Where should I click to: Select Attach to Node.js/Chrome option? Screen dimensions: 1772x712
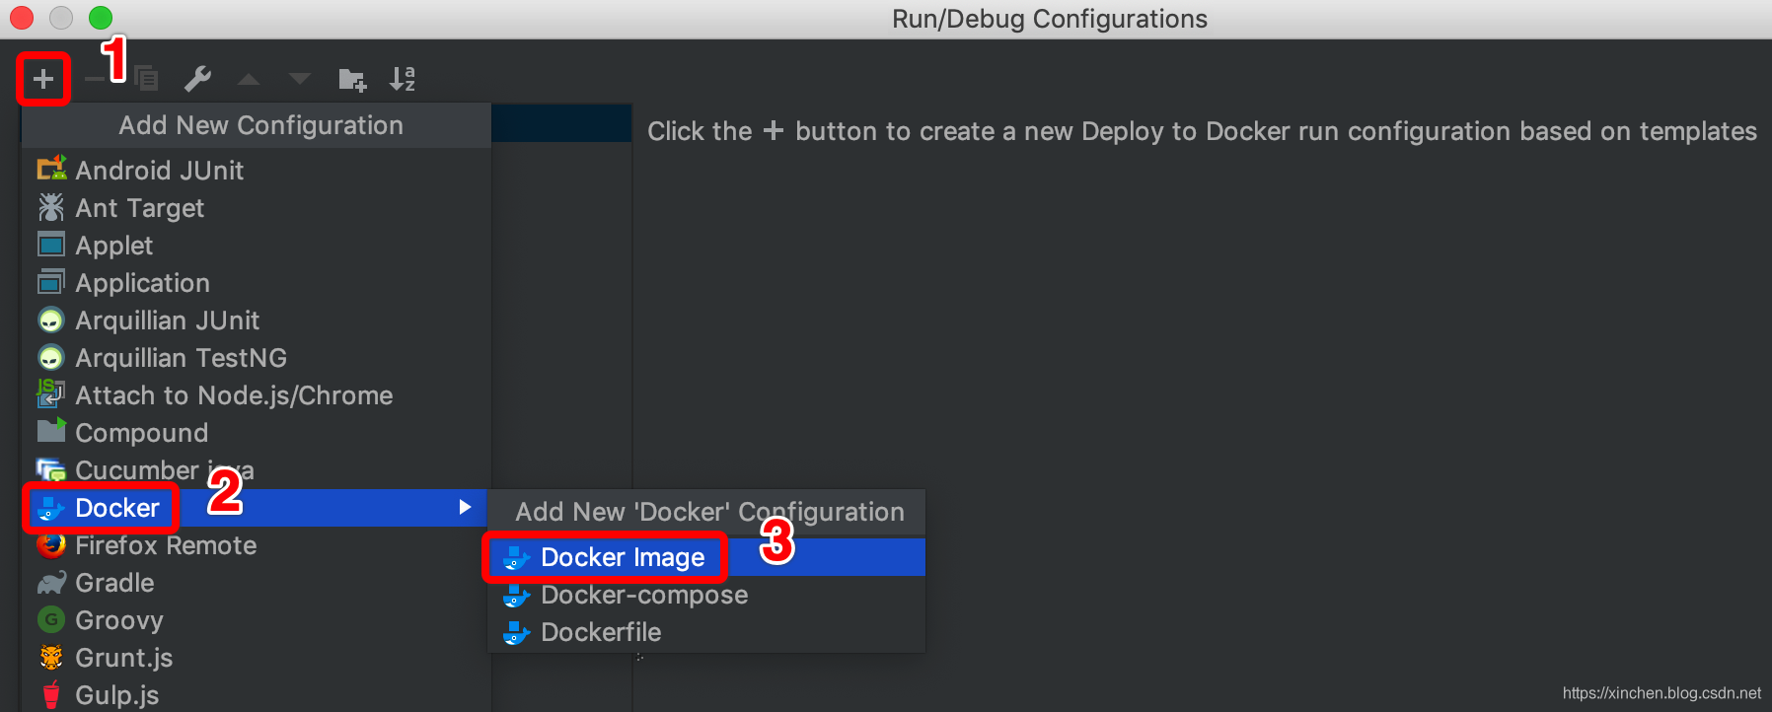(x=234, y=395)
